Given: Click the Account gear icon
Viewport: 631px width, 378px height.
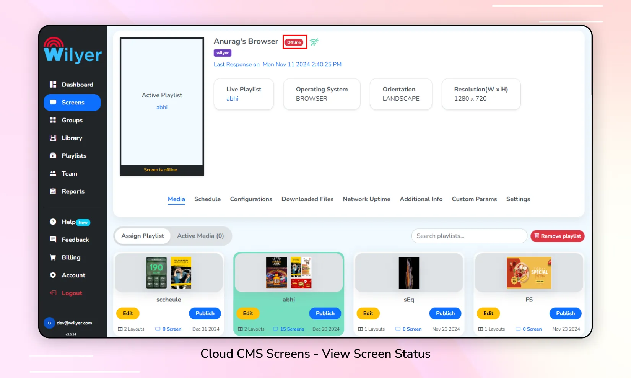Looking at the screenshot, I should 53,275.
